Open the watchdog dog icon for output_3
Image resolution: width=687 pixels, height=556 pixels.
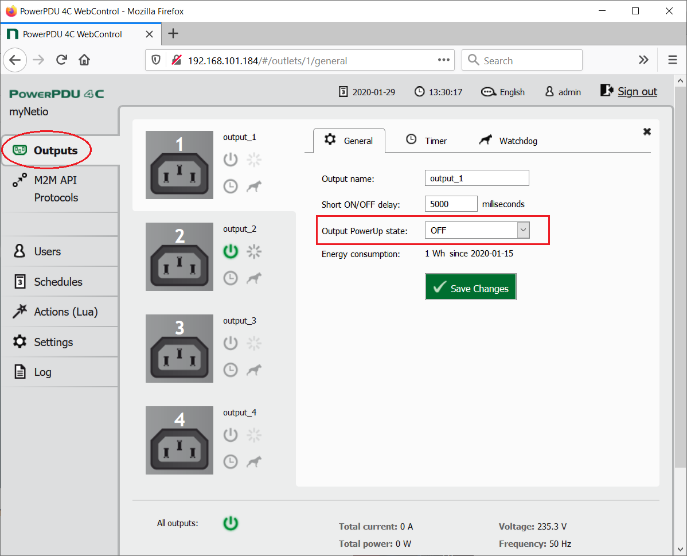(254, 370)
